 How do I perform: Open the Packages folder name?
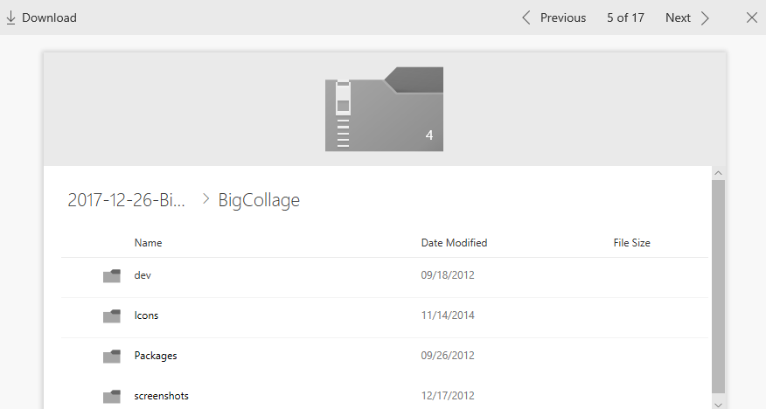[x=156, y=356]
